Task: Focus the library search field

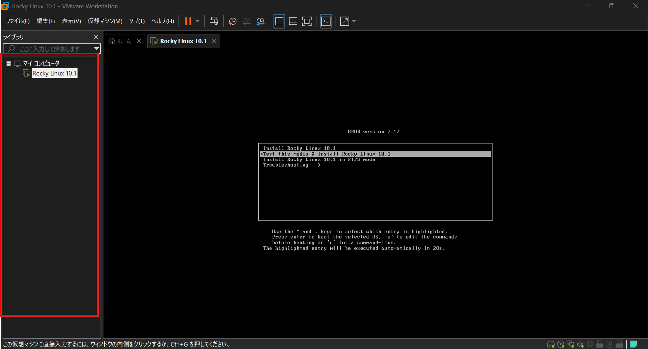Action: 52,49
